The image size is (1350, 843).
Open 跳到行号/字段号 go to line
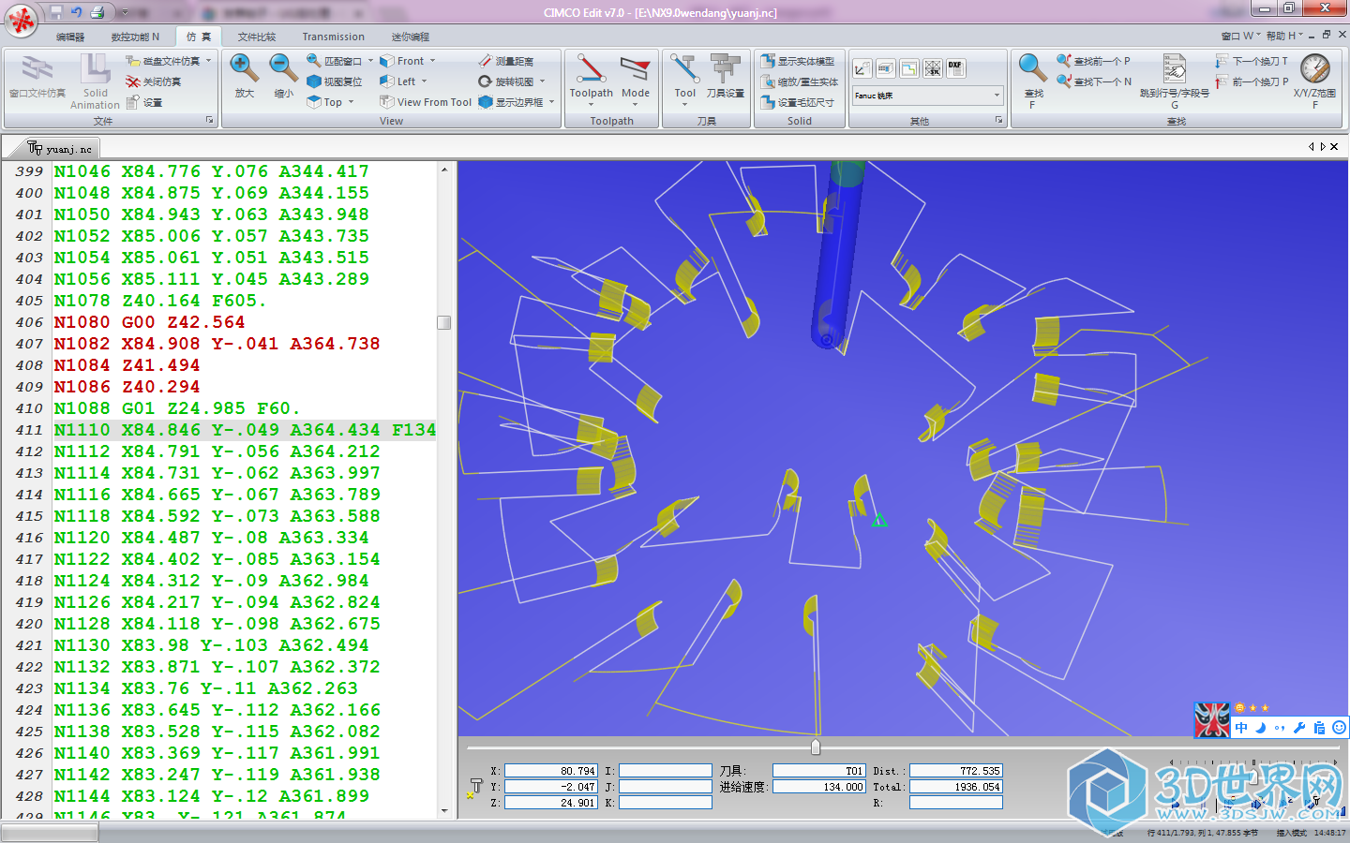point(1174,80)
